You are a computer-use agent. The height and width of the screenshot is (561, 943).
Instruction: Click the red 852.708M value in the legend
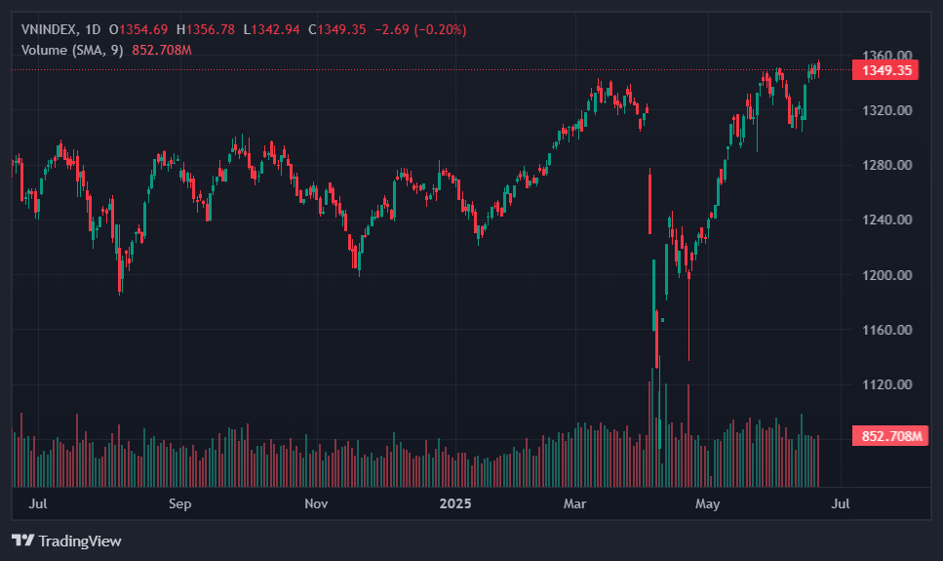(162, 50)
